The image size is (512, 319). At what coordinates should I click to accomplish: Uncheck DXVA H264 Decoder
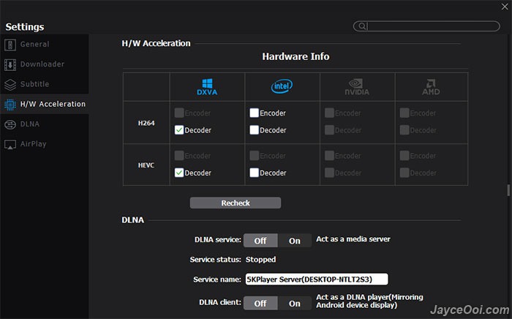tap(179, 130)
